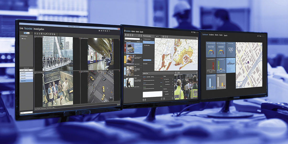Click the log note text box
288x144 pixels.
click(x=152, y=94)
